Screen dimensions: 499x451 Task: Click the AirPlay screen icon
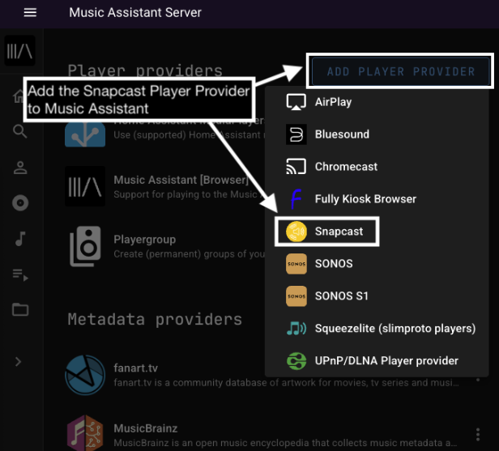tap(296, 102)
